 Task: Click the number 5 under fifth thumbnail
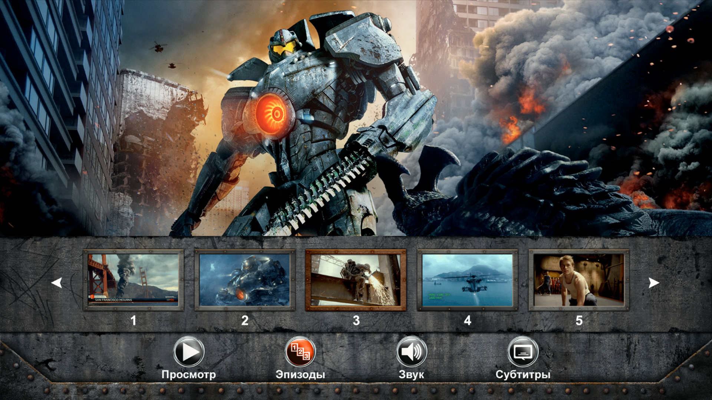(579, 320)
